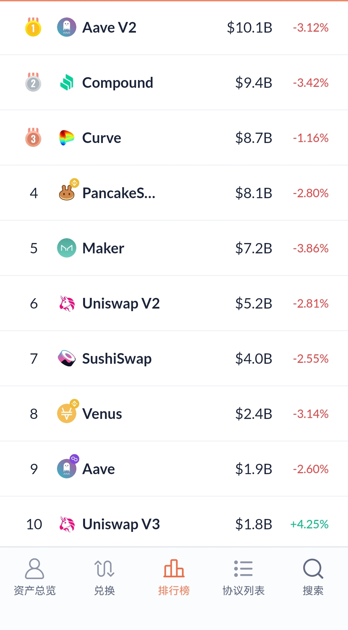This screenshot has height=630, width=348.
Task: Tap the teal Maker logo
Action: (x=67, y=248)
